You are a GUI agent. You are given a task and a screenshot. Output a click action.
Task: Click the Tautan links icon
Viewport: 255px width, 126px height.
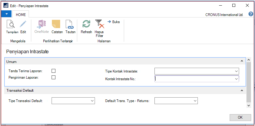coord(70,24)
